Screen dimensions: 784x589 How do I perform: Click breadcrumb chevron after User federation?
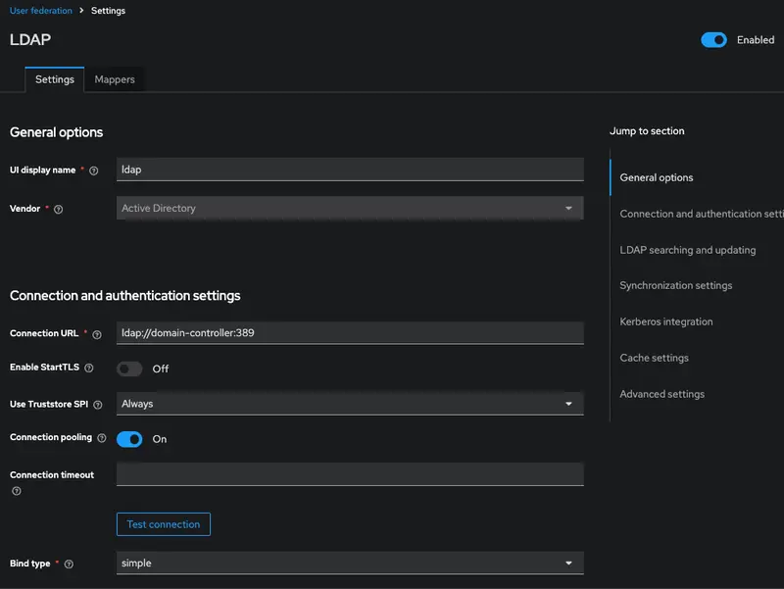[x=81, y=10]
